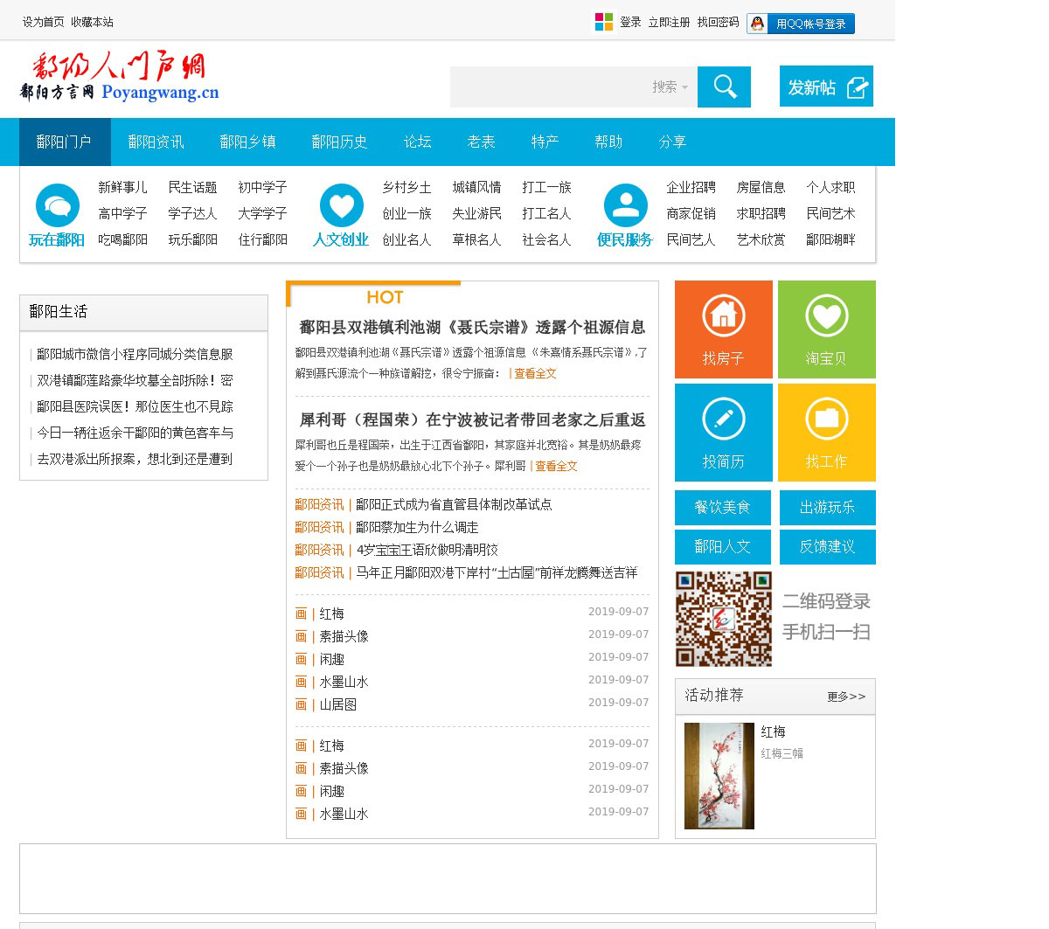1049x929 pixels.
Task: Click the pencil icon 投简历 tile
Action: [x=723, y=419]
